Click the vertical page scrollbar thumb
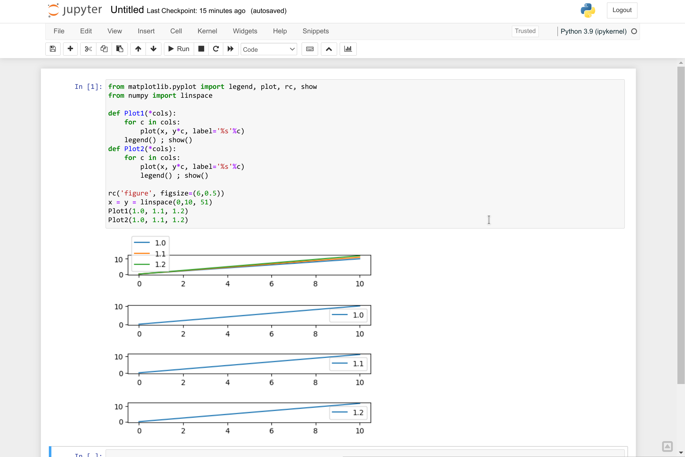This screenshot has width=685, height=457. click(681, 225)
